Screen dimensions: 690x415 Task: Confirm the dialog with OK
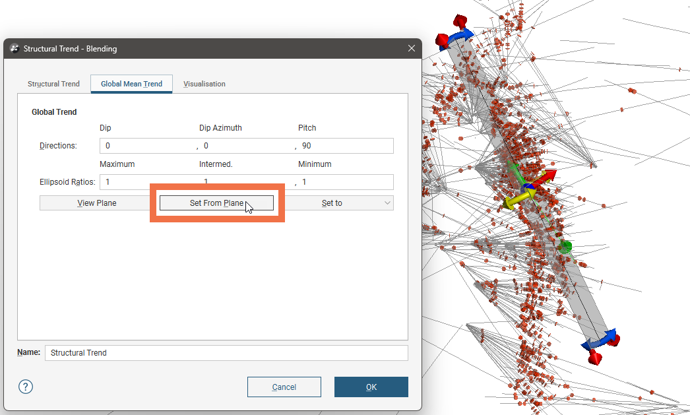(x=371, y=387)
